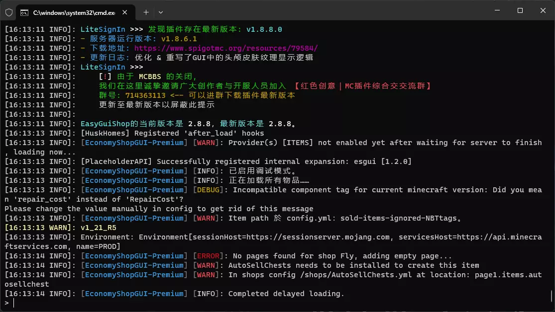The width and height of the screenshot is (555, 312).
Task: Select the cmd.exe tab
Action: [x=75, y=13]
